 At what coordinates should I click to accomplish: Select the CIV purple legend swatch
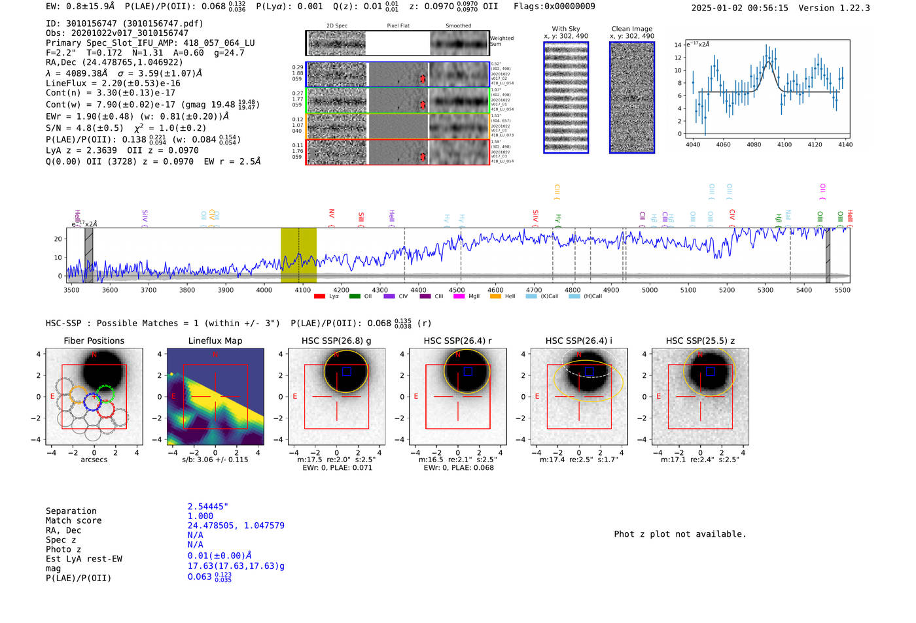pos(389,296)
